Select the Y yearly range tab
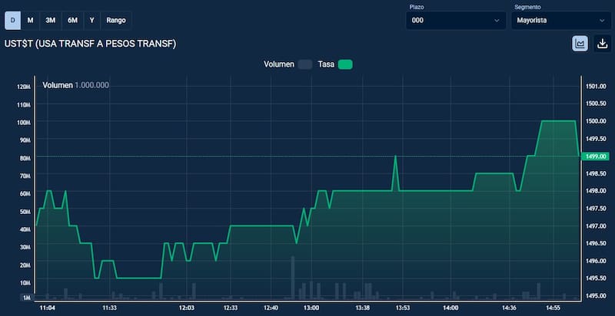Viewport: 615px width, 316px height. (x=91, y=21)
